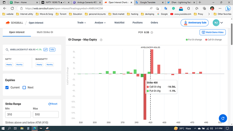Viewport: 233px width, 131px height.
Task: Click the Sensibull logo icon
Action: click(x=7, y=23)
